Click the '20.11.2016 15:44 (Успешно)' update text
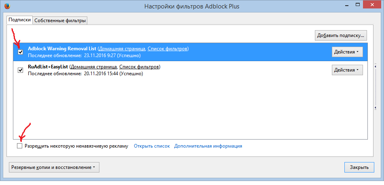This screenshot has width=384, height=185. tap(114, 74)
